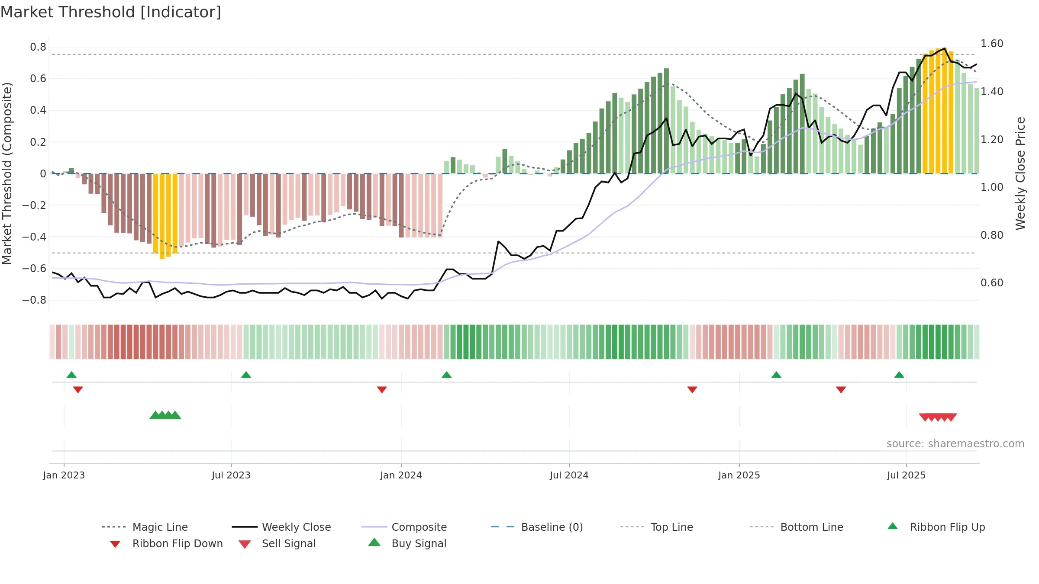The height and width of the screenshot is (584, 1039).
Task: Click the −0.6 left axis tick label
Action: 34,269
